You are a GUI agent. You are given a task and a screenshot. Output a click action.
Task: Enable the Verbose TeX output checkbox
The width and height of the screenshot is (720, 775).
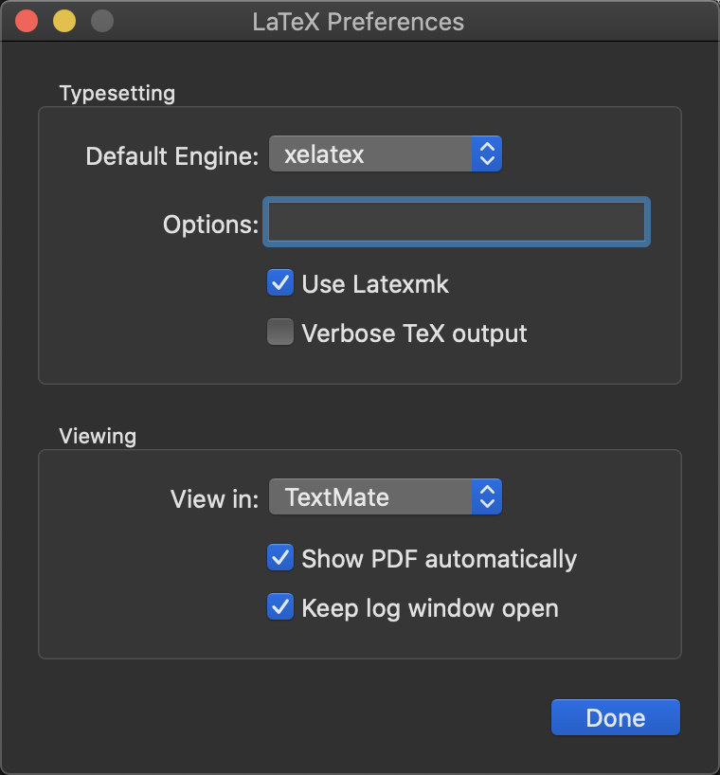280,333
